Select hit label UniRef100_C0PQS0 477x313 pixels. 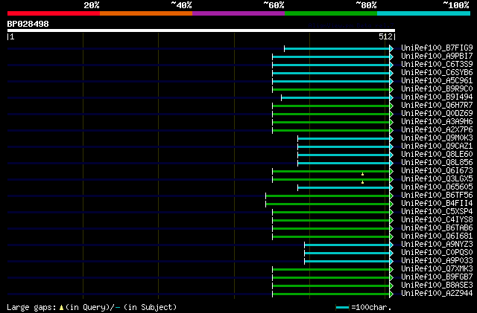pos(437,253)
